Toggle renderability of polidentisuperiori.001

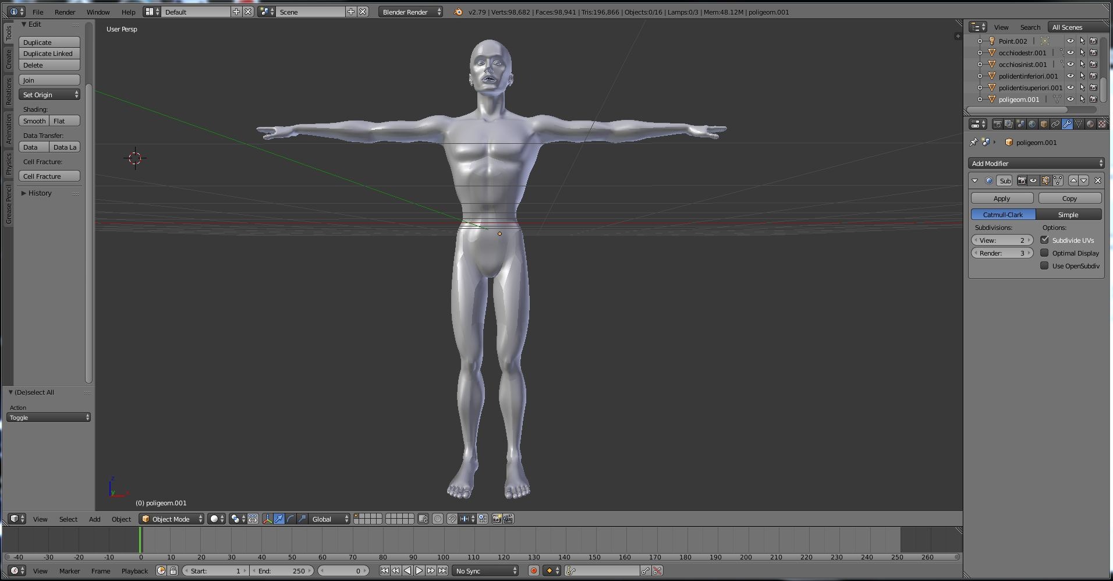point(1094,87)
